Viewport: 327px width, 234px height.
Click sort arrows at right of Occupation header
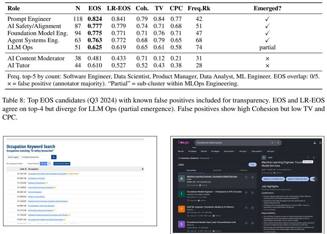click(x=143, y=169)
